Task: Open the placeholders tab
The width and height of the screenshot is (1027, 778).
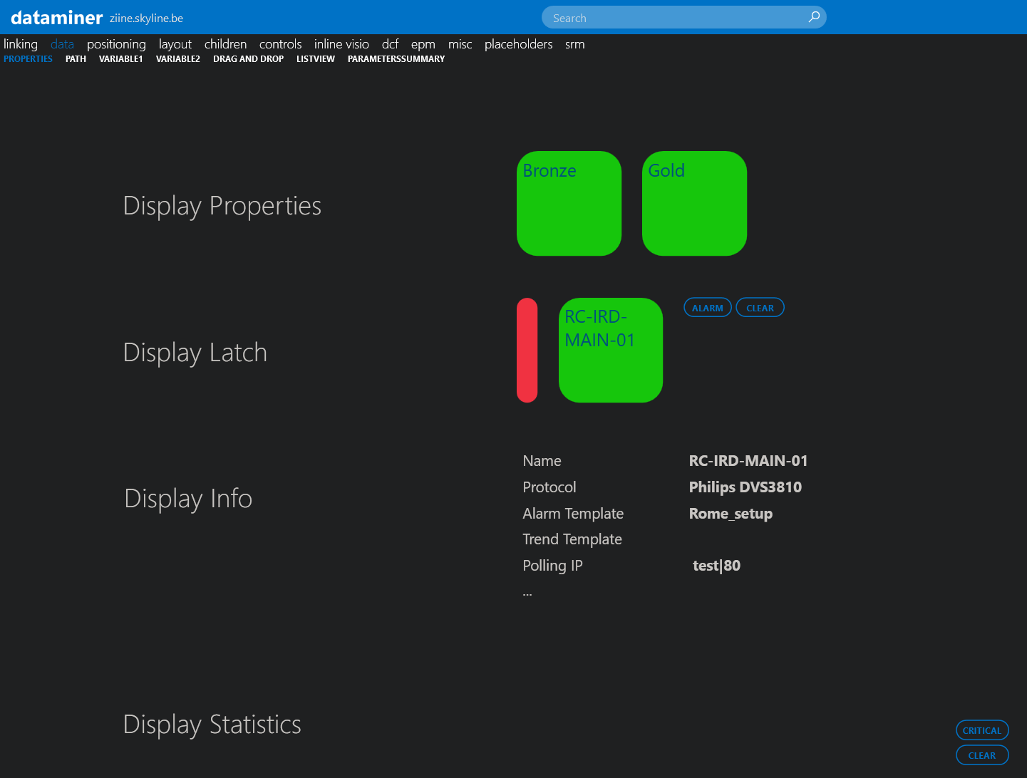Action: tap(518, 44)
